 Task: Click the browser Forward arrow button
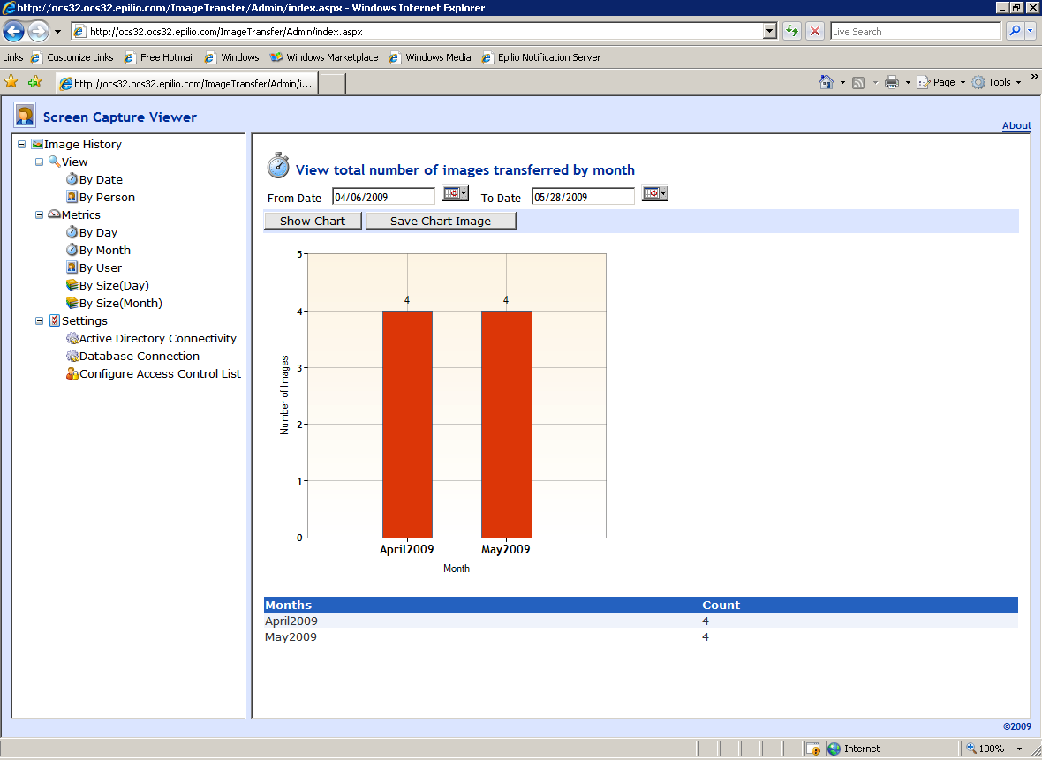pyautogui.click(x=39, y=31)
